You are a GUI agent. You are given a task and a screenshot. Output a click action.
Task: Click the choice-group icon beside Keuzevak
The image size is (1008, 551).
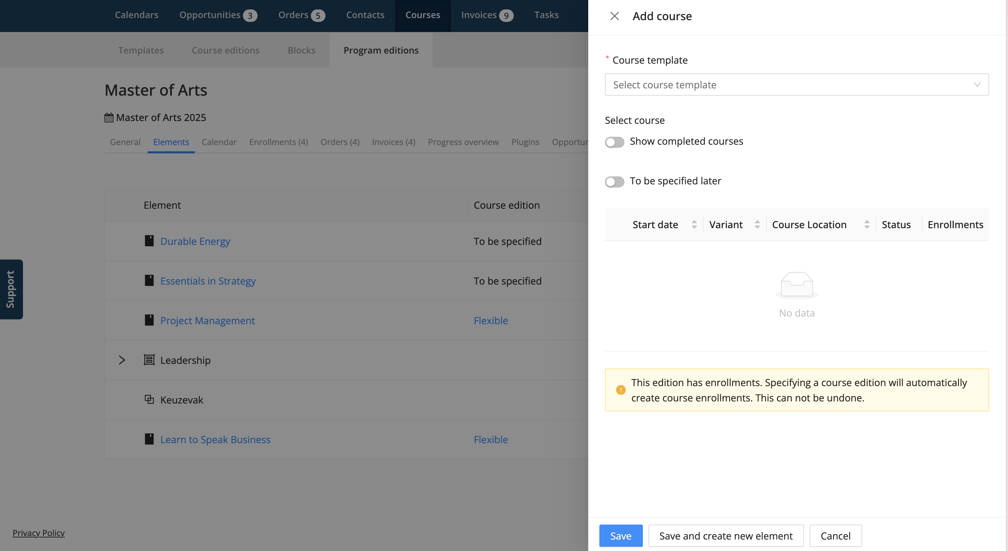(149, 399)
